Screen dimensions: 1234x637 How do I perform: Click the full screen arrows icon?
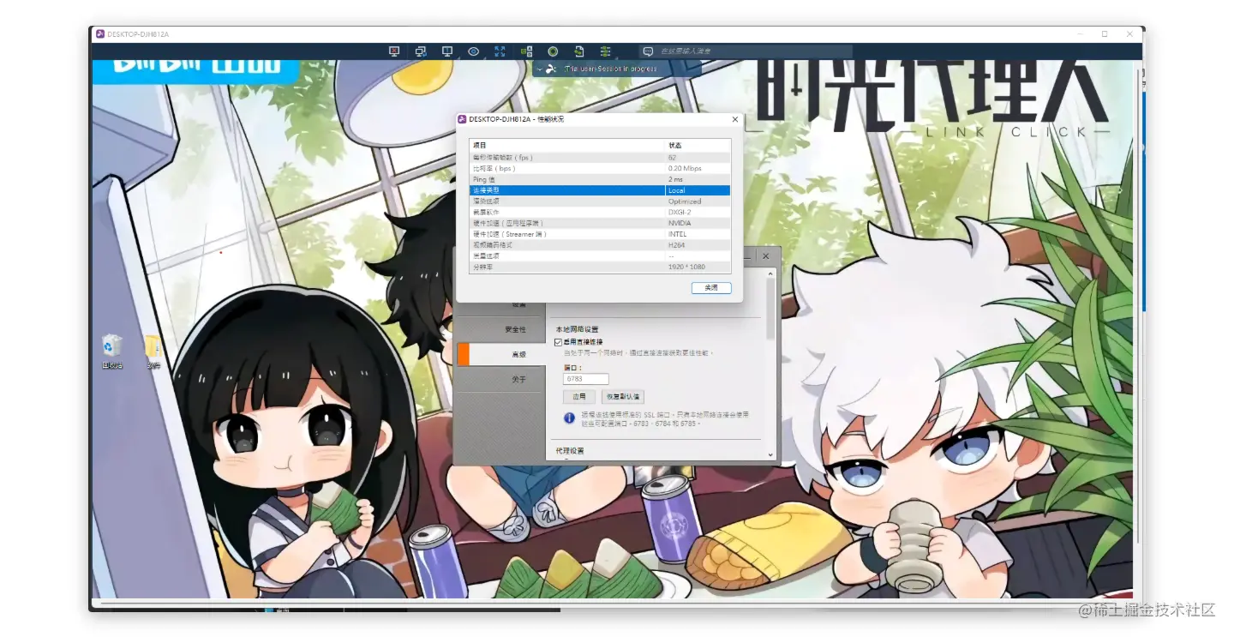pos(500,51)
